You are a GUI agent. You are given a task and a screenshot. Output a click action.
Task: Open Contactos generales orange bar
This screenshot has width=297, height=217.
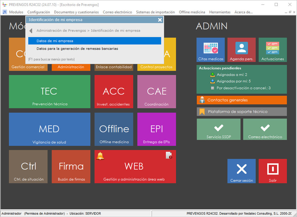(x=242, y=100)
